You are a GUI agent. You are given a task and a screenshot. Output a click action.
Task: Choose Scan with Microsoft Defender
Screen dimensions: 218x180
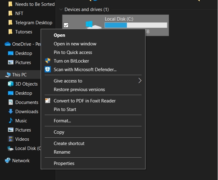tap(93, 70)
